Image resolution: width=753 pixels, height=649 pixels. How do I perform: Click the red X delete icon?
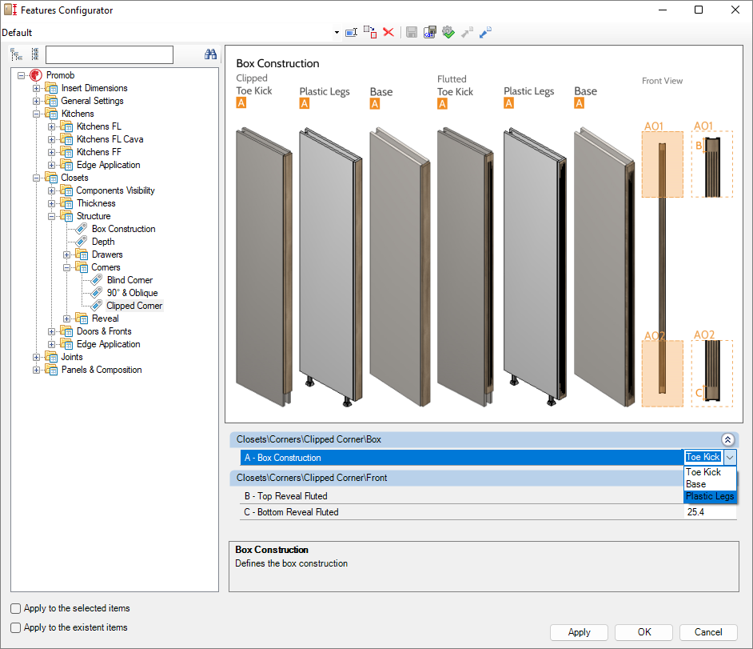pos(388,33)
